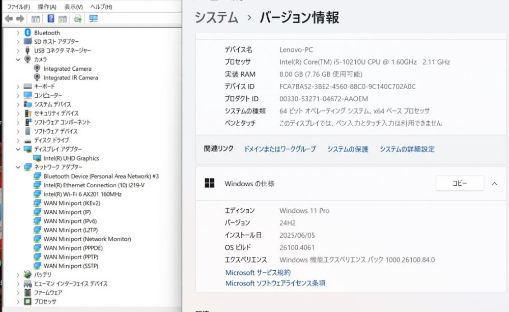Expand the プロセッサ chevron in device tree

point(18,302)
